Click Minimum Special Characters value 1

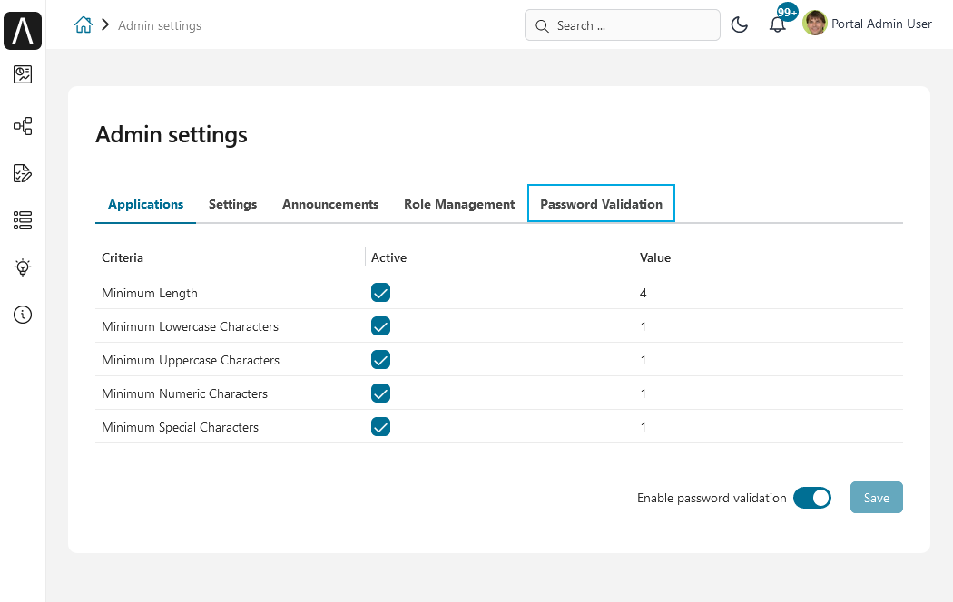(x=643, y=427)
